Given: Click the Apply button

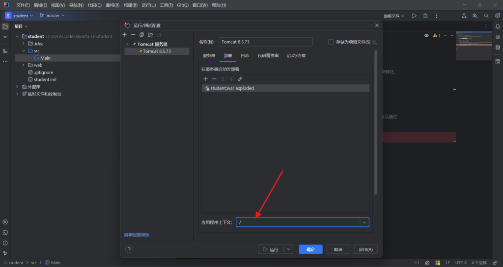Looking at the screenshot, I should click(365, 249).
